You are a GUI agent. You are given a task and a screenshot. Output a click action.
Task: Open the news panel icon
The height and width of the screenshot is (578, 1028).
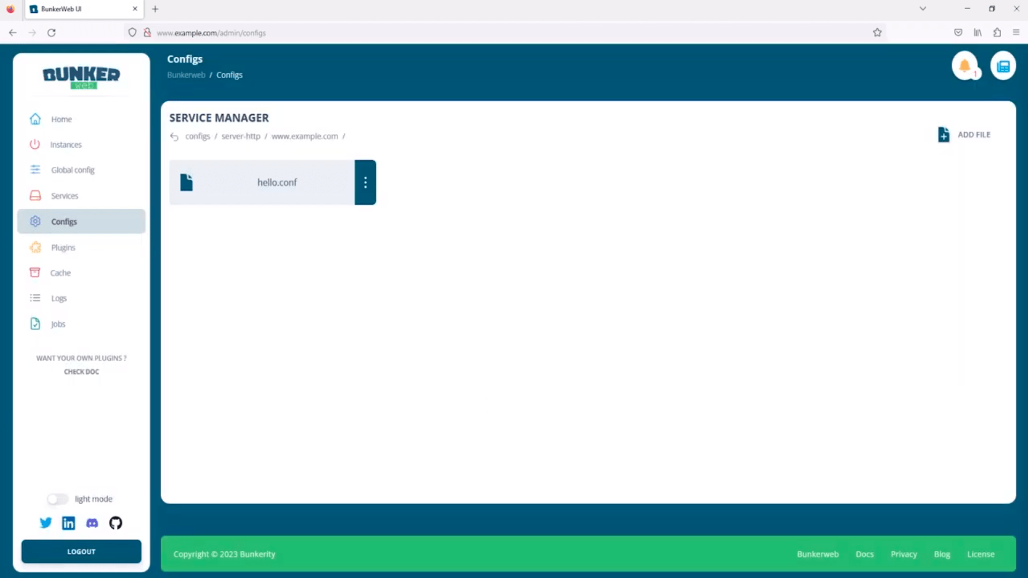point(1003,66)
